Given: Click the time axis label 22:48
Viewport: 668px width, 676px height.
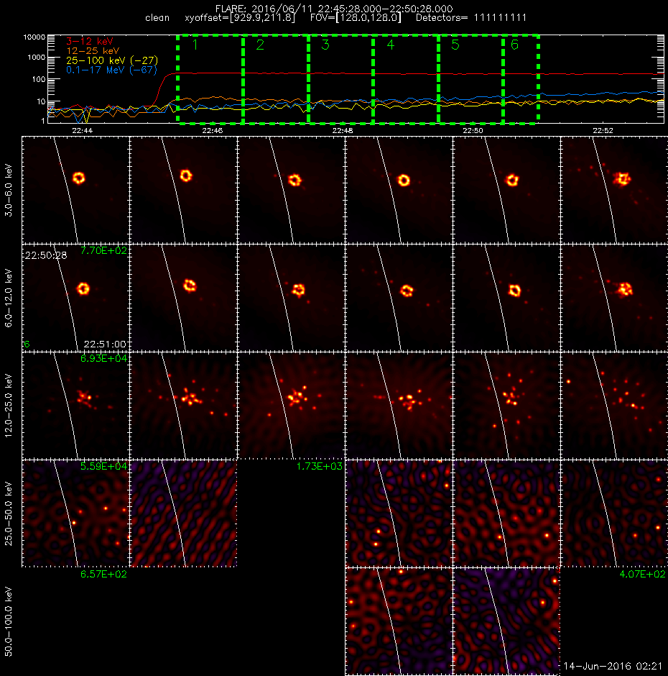Looking at the screenshot, I should point(343,130).
